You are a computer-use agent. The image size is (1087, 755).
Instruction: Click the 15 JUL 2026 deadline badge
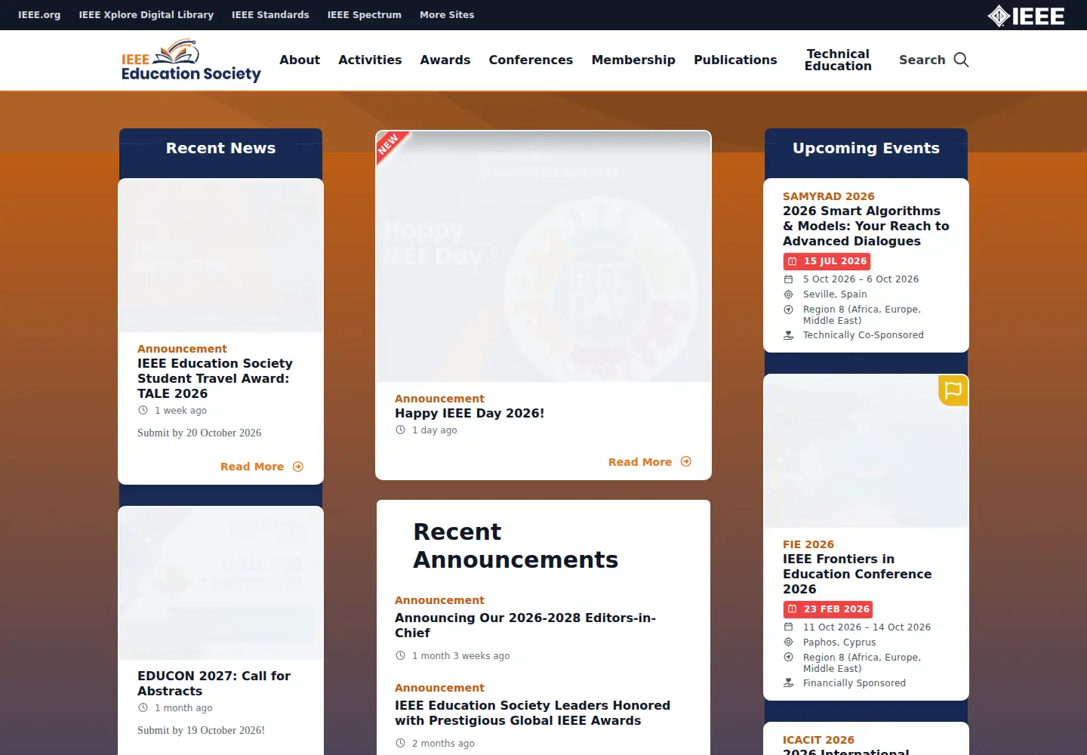point(827,261)
